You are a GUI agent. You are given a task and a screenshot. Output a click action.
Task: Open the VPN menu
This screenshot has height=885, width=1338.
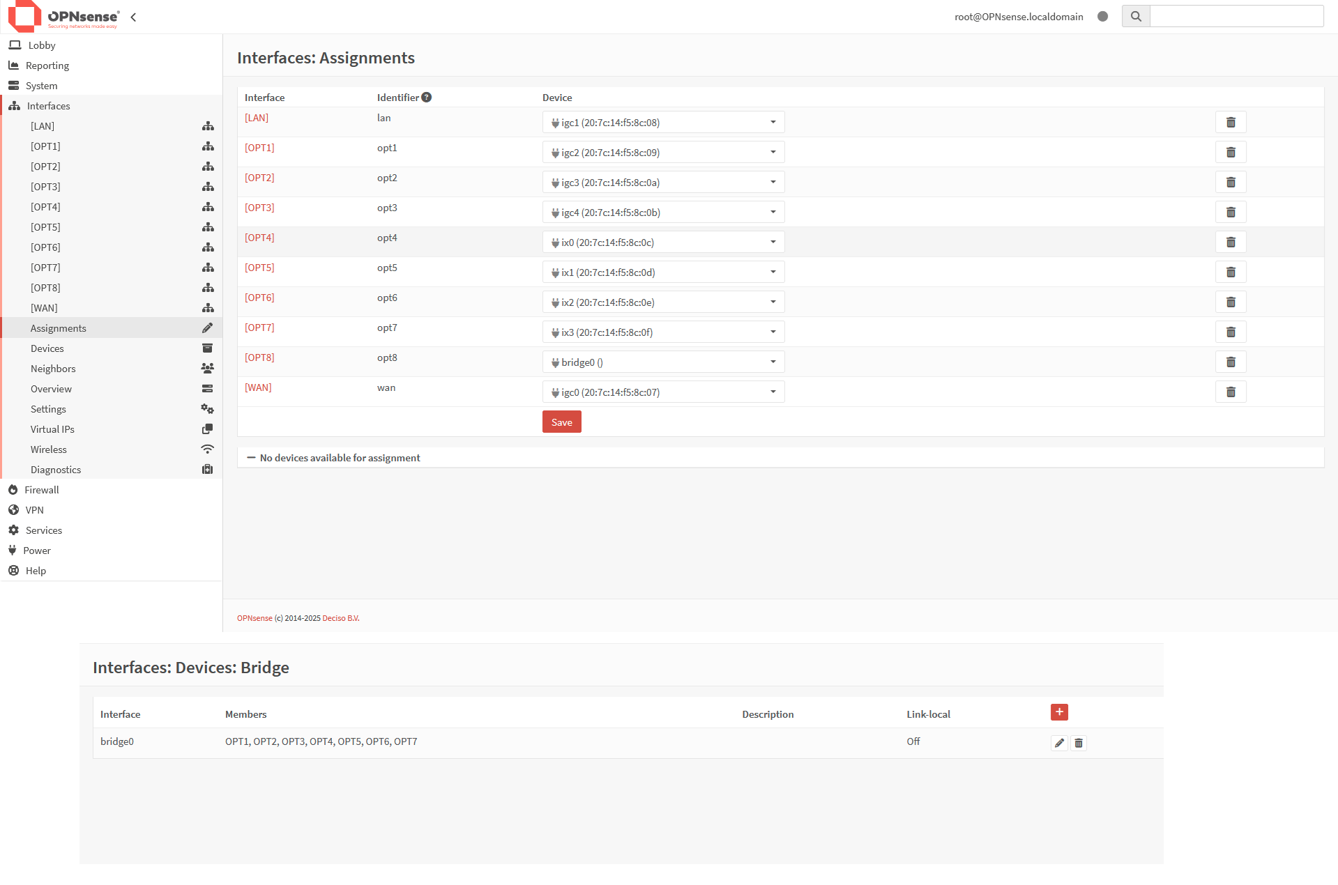(111, 510)
